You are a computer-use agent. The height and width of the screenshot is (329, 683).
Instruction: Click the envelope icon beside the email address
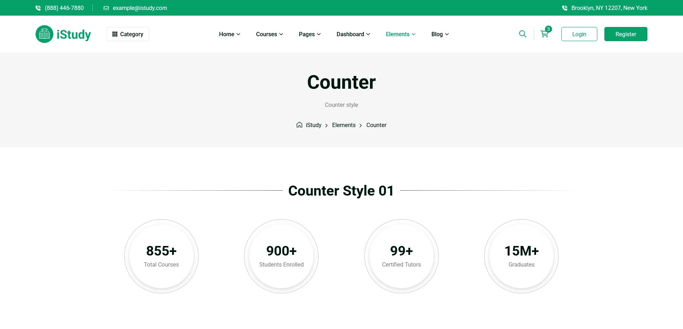106,8
